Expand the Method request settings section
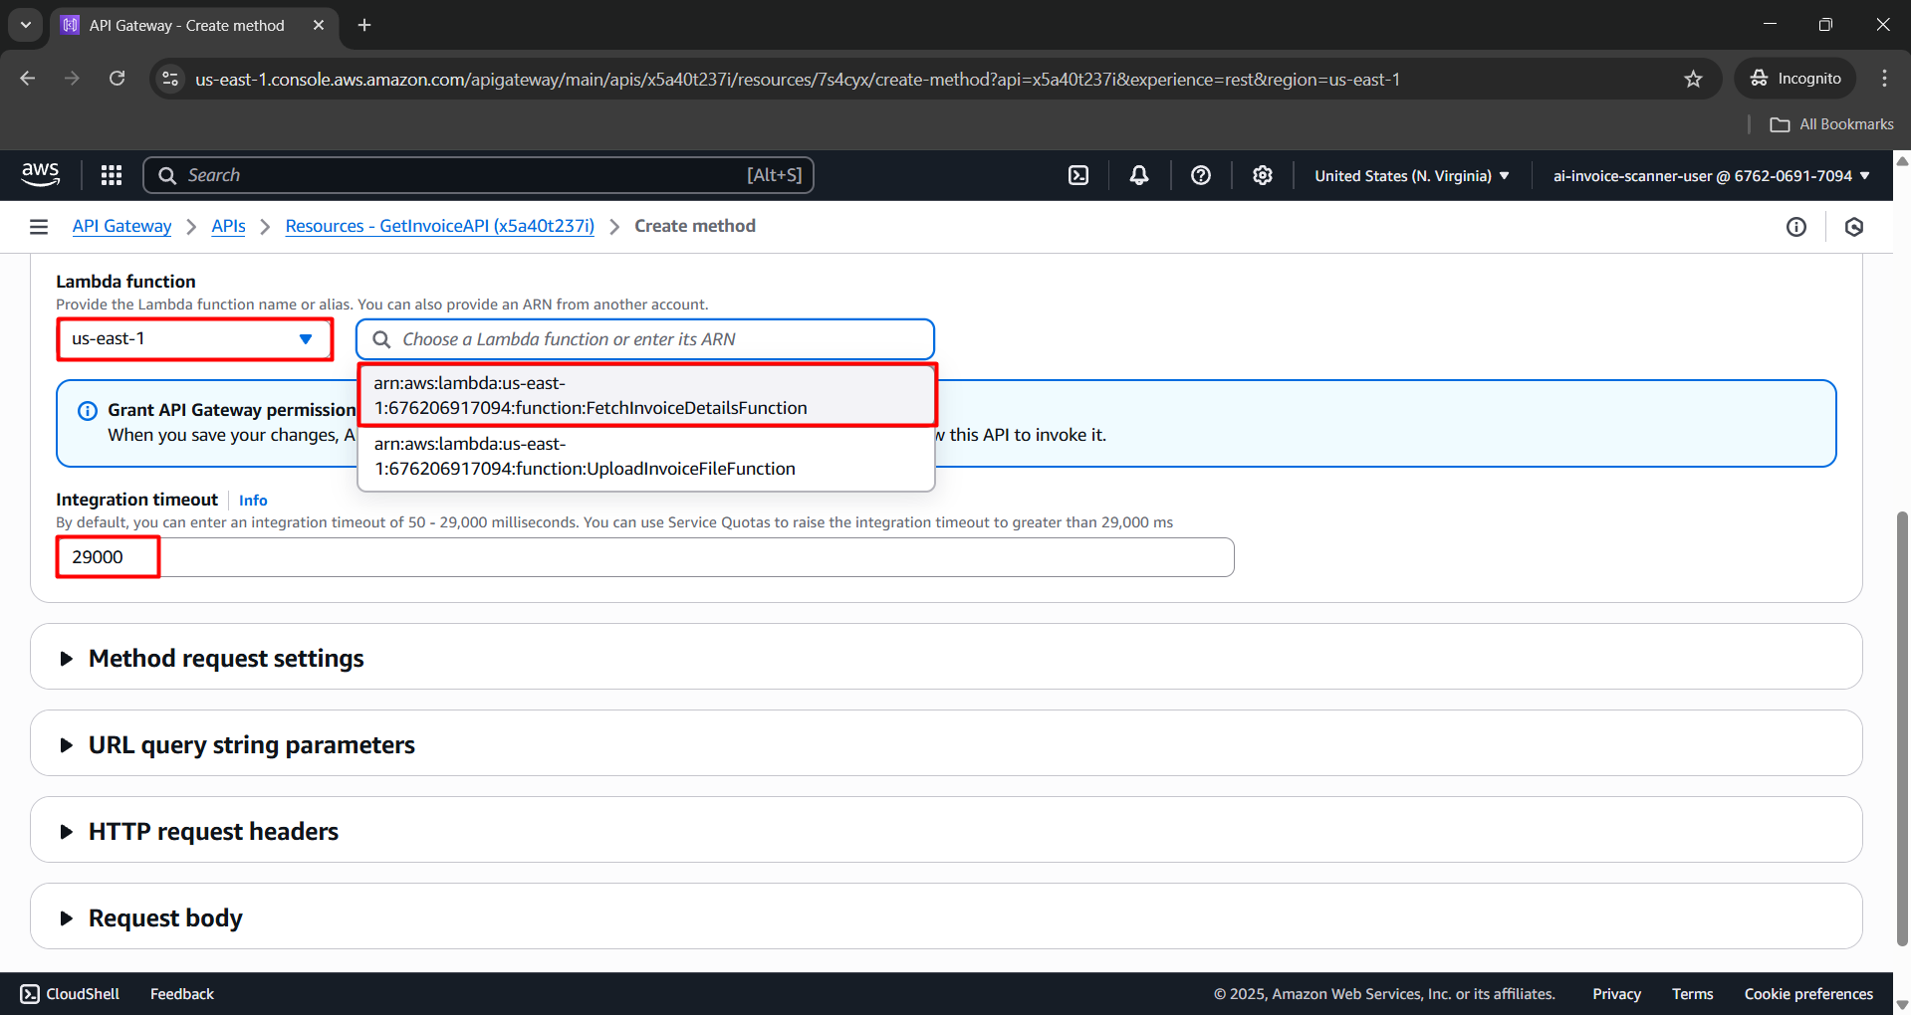 tap(226, 659)
